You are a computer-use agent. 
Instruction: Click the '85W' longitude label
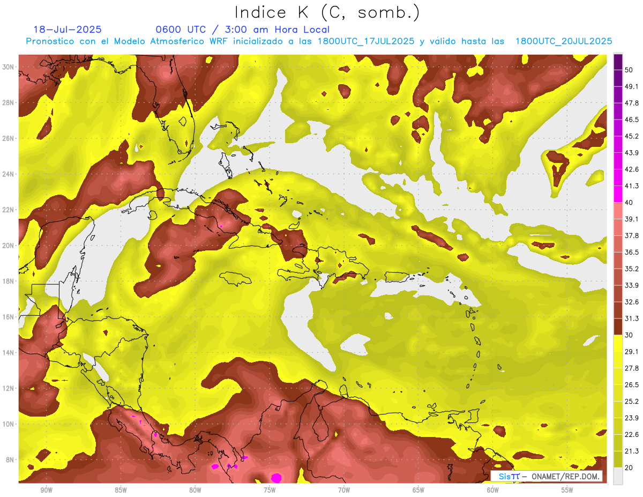(x=121, y=491)
